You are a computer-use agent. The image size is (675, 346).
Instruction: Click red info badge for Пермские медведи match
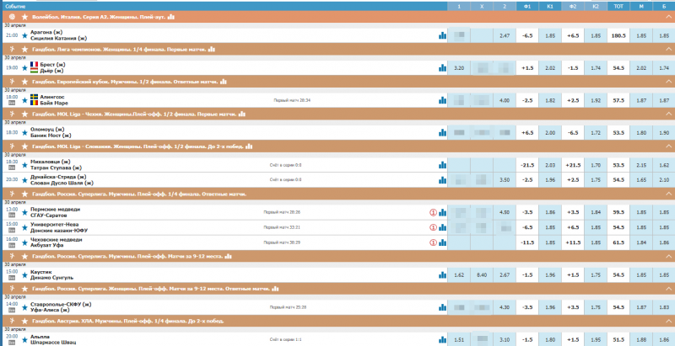point(434,212)
